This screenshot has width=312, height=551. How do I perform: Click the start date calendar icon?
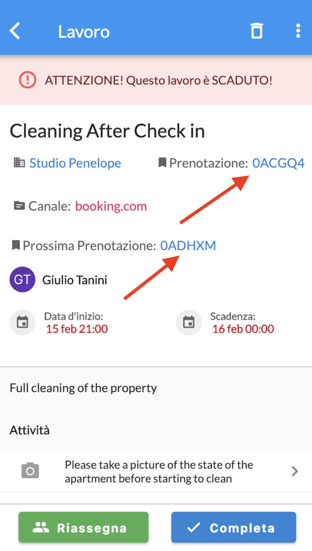22,322
